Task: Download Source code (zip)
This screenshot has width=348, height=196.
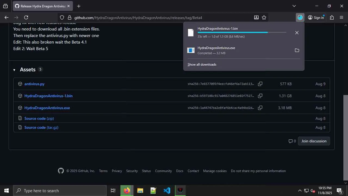Action: coord(39,118)
